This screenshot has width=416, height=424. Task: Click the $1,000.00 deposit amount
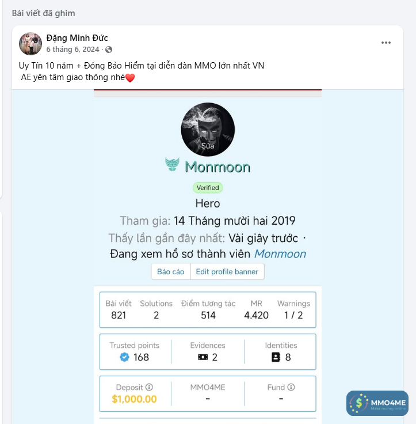point(134,399)
